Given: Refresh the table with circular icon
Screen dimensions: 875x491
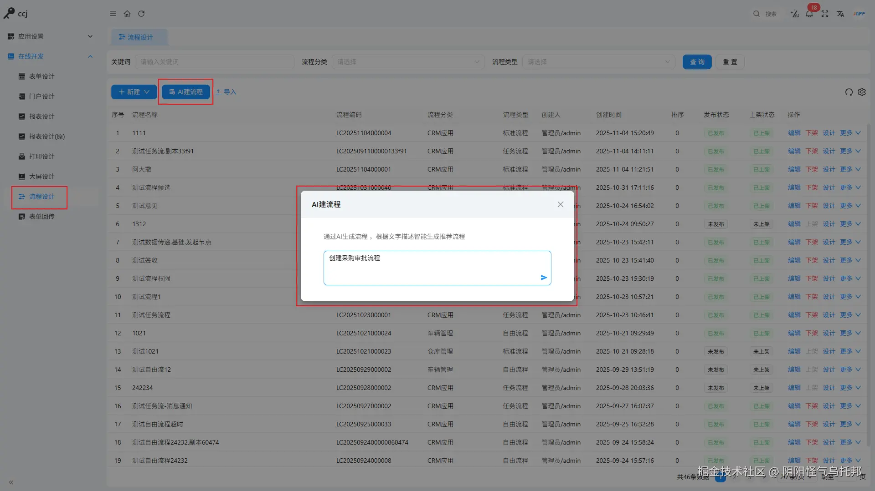Looking at the screenshot, I should 849,92.
